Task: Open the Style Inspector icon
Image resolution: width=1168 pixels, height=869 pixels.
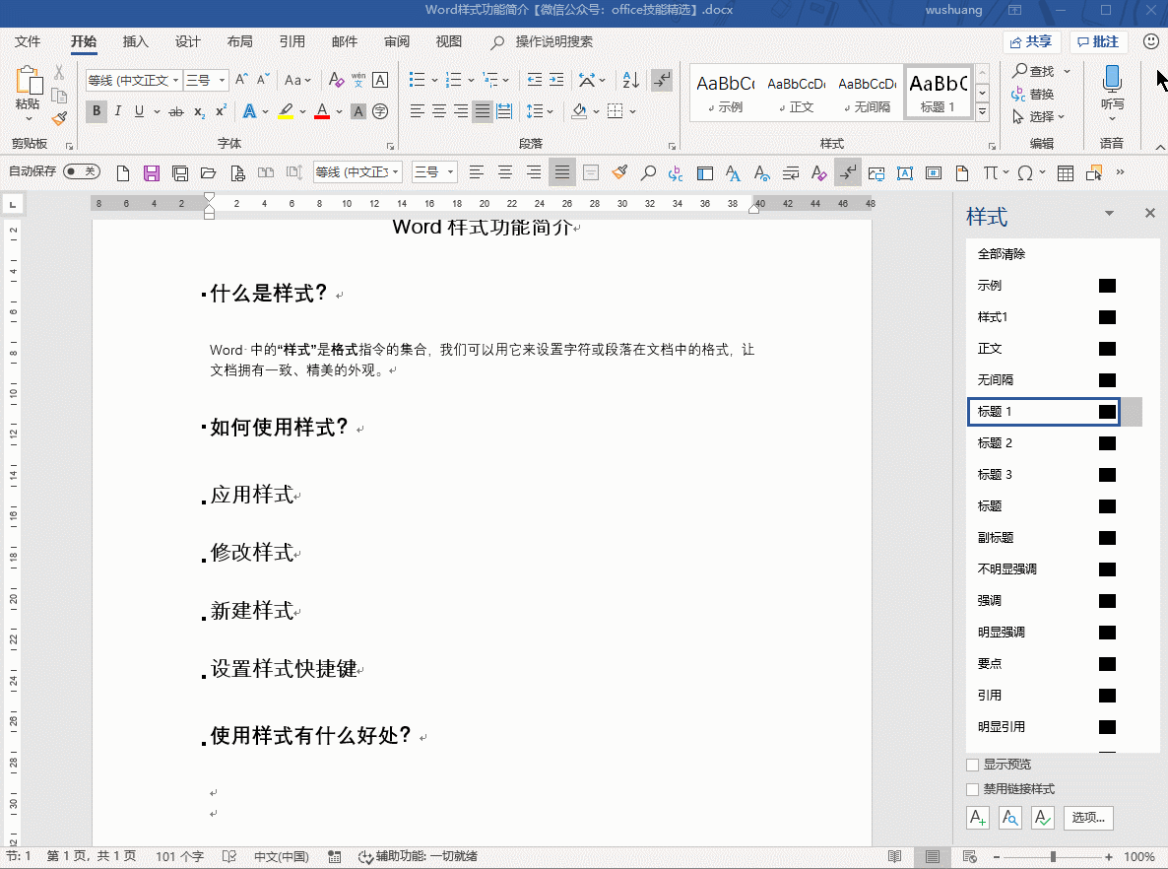Action: [x=1010, y=818]
